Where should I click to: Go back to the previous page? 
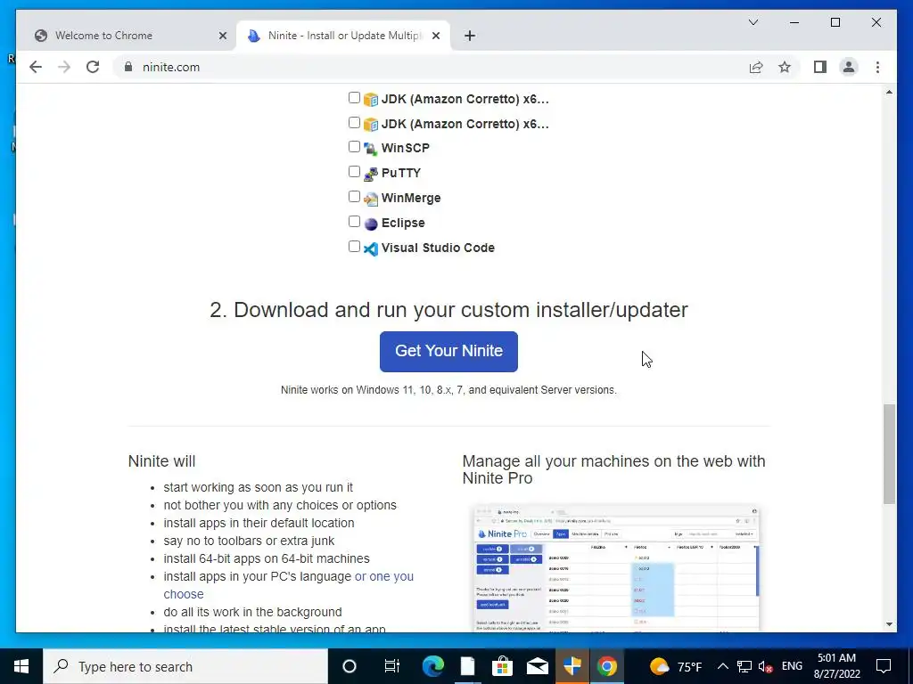[36, 67]
